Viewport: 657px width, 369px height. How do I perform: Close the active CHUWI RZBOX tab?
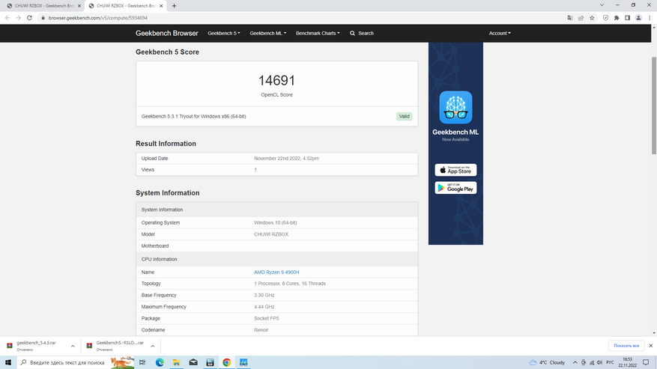[x=161, y=6]
